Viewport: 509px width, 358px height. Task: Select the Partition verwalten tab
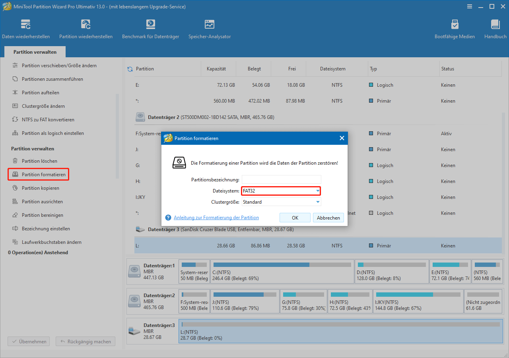[35, 52]
